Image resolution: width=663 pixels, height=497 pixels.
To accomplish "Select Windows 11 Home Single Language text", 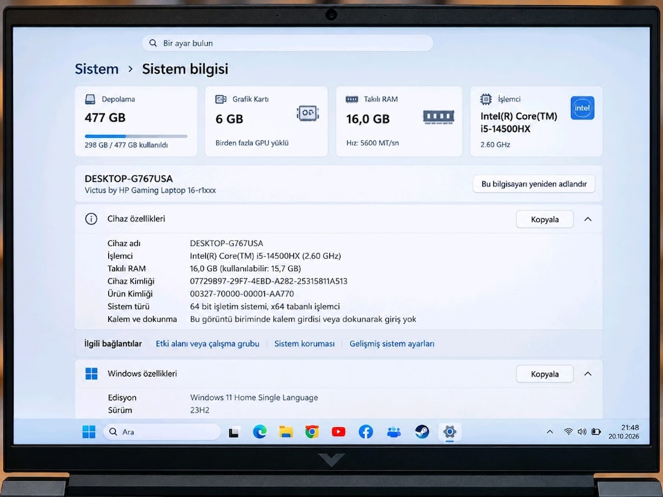I will click(x=254, y=398).
